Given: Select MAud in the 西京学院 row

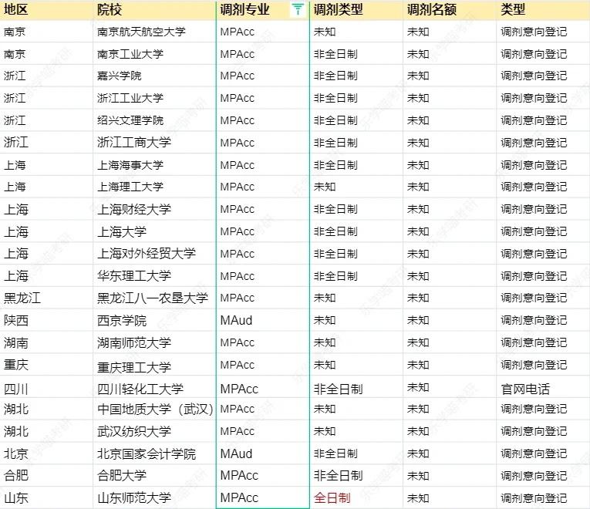Looking at the screenshot, I should click(x=236, y=321).
